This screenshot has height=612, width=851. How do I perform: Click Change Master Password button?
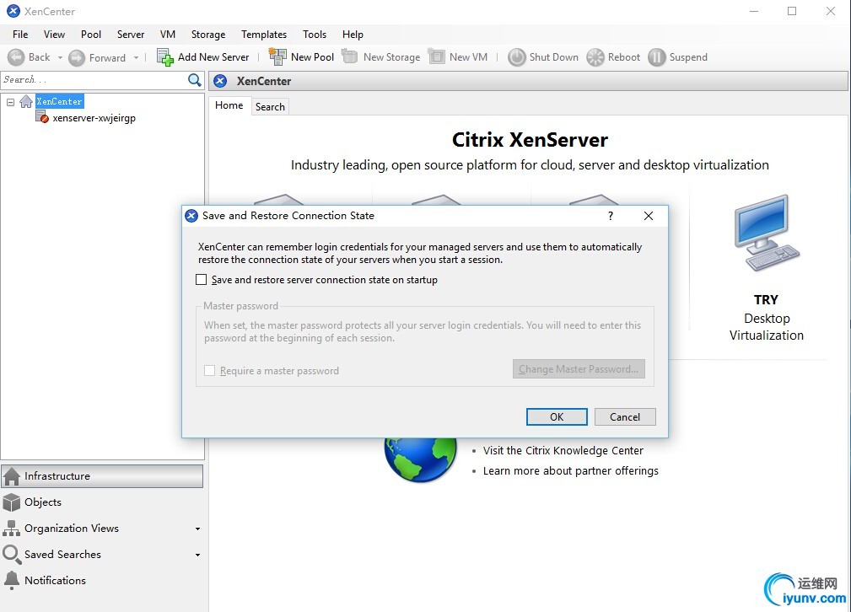coord(579,369)
